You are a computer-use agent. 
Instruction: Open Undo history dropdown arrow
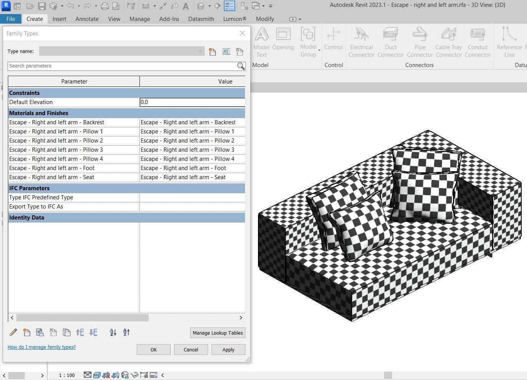pos(78,6)
